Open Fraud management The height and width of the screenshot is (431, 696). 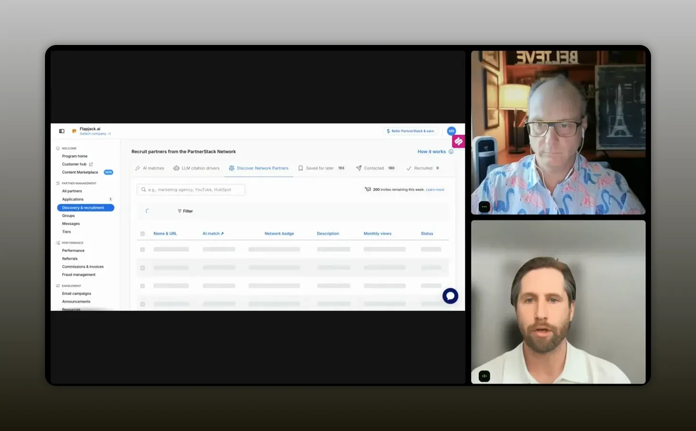79,275
